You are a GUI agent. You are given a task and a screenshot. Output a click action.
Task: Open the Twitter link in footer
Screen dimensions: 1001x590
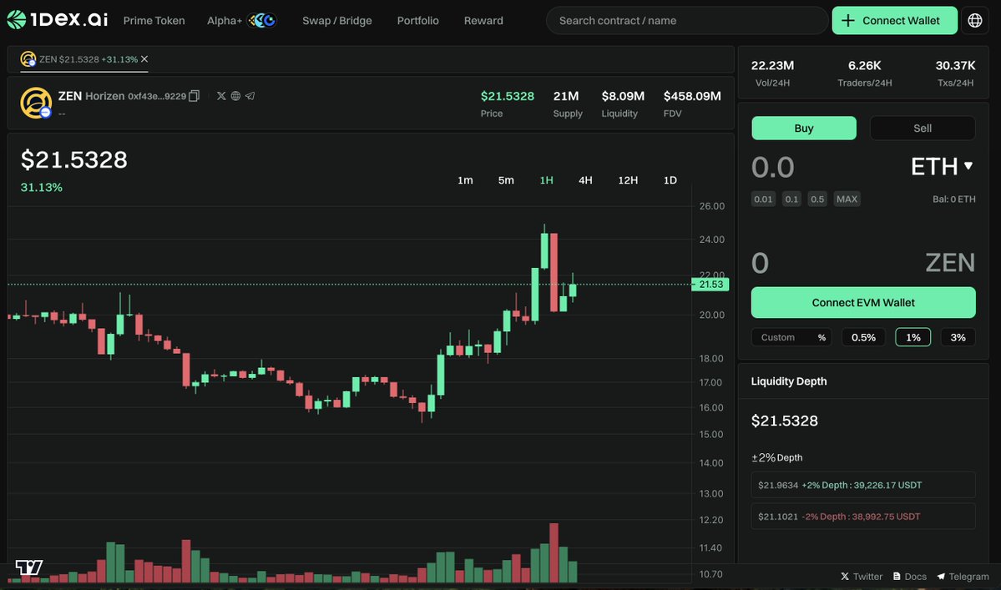pyautogui.click(x=861, y=576)
